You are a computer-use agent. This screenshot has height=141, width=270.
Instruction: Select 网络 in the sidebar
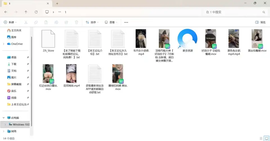pyautogui.click(x=12, y=131)
